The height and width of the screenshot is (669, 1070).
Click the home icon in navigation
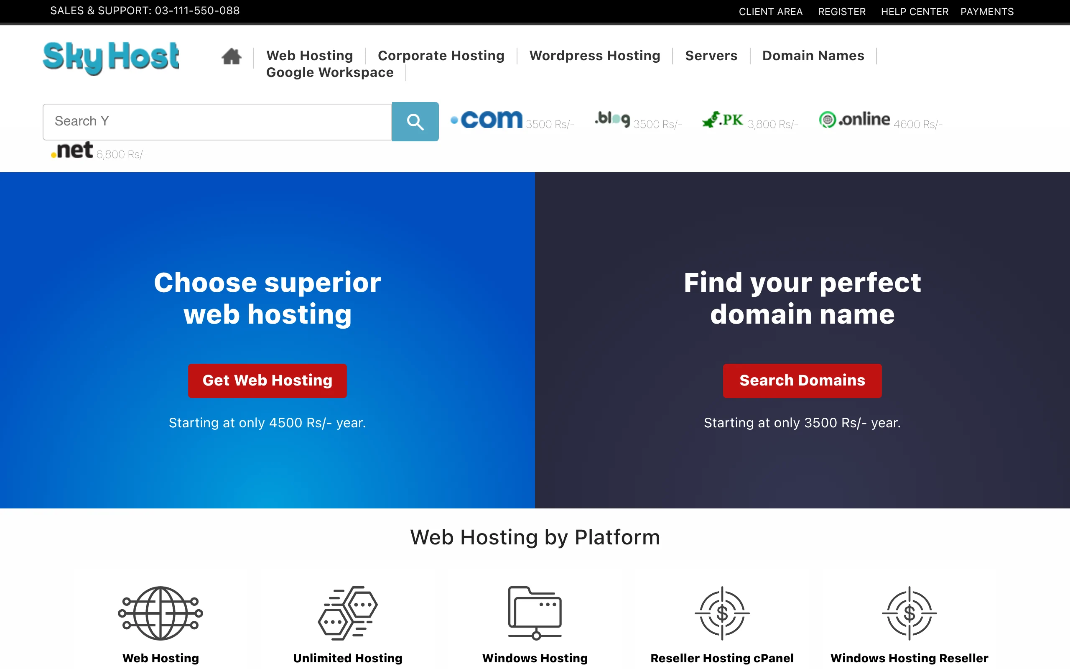point(231,56)
